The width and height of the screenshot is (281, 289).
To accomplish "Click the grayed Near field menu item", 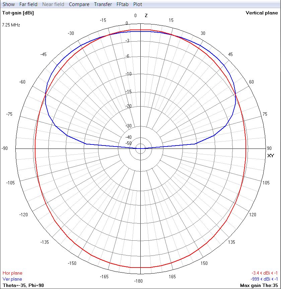I will pyautogui.click(x=54, y=4).
